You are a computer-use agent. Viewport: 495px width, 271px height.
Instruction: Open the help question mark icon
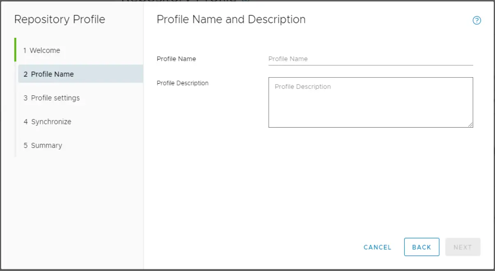coord(477,21)
